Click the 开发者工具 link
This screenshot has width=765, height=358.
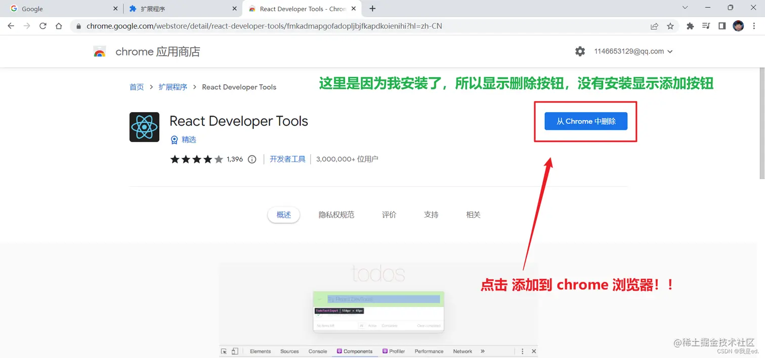287,159
